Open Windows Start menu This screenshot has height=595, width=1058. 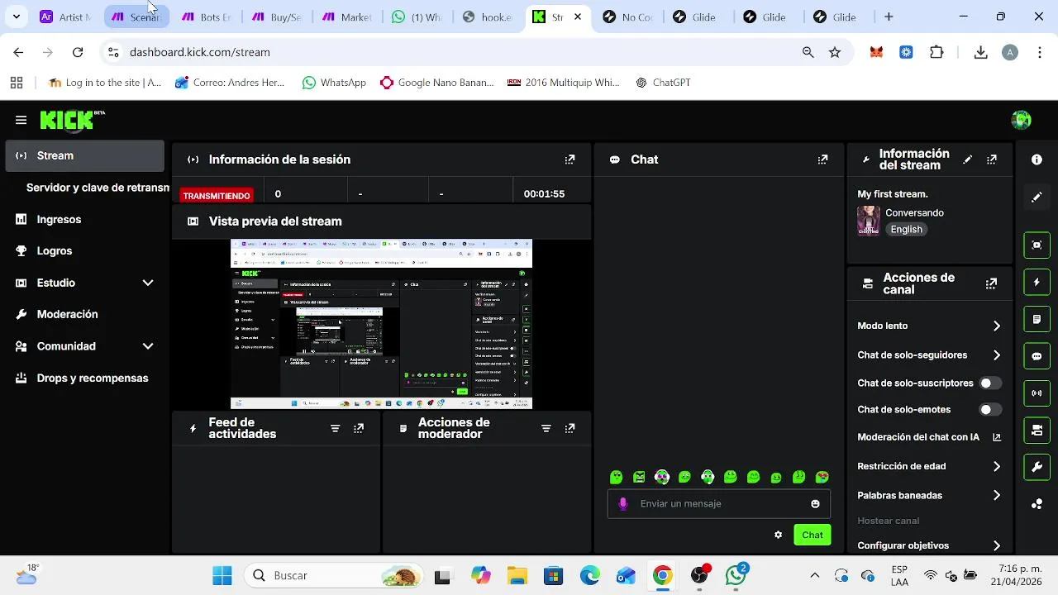pyautogui.click(x=222, y=575)
